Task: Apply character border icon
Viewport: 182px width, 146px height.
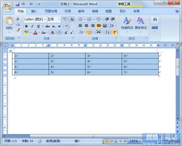Action: [72, 19]
